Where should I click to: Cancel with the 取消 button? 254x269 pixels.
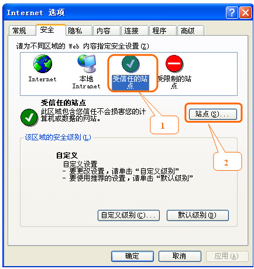coord(180,256)
